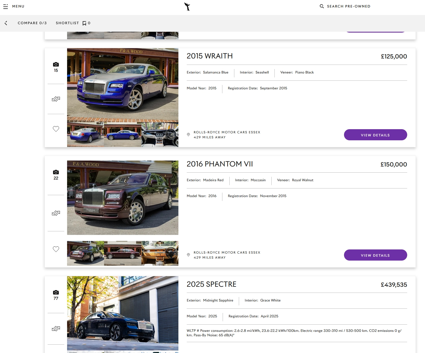This screenshot has height=353, width=425.
Task: Select the first 2015 Wraith thumbnail
Action: click(x=85, y=135)
